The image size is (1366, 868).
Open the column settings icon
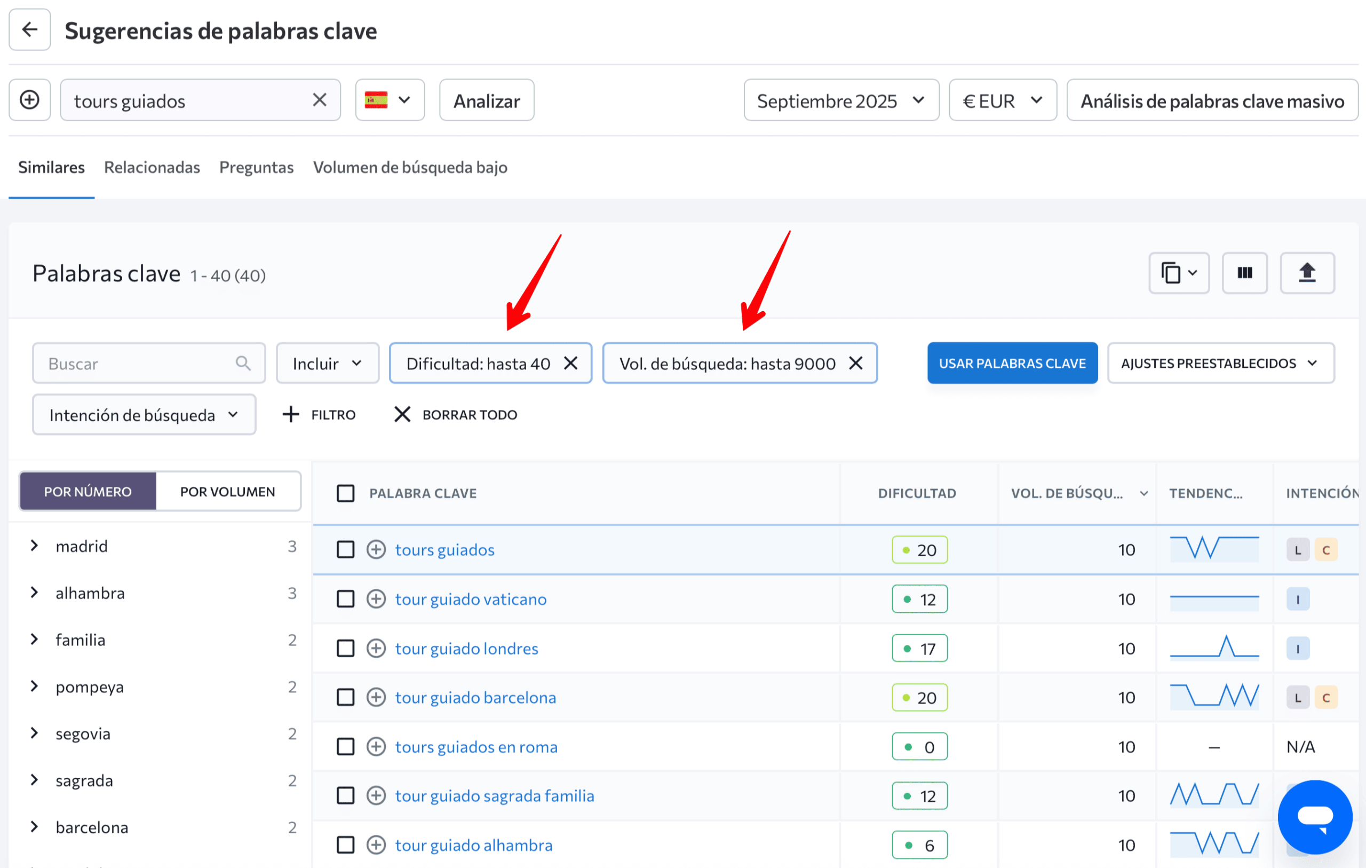[x=1244, y=273]
